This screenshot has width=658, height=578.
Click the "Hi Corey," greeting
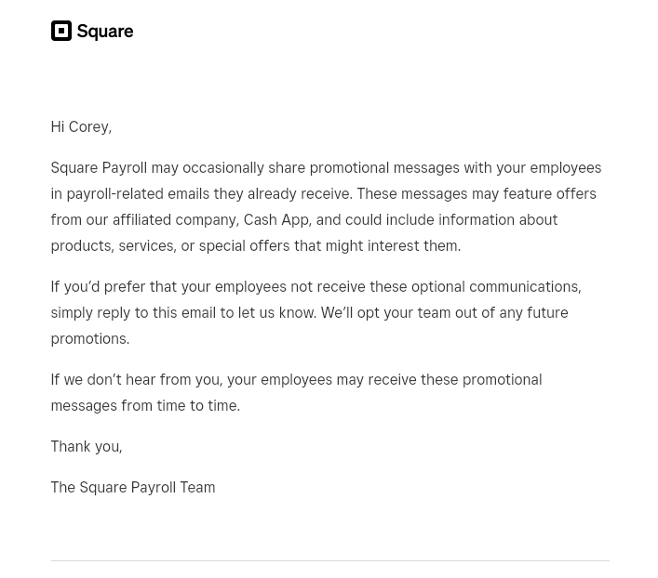tap(81, 126)
